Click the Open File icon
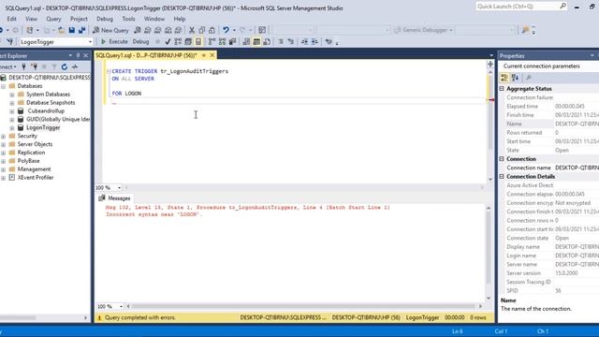The height and width of the screenshot is (337, 599). 61,30
